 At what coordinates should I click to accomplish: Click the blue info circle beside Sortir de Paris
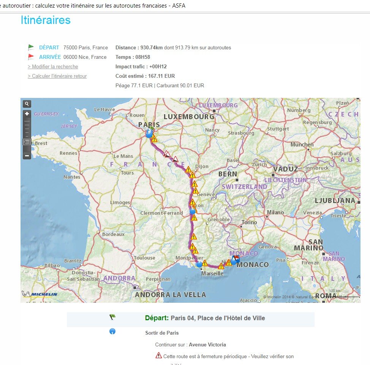[x=112, y=331]
